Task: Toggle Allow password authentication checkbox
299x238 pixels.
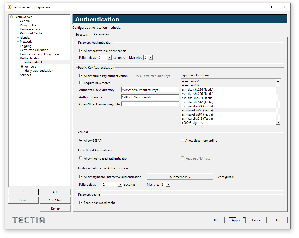Action: [x=81, y=51]
